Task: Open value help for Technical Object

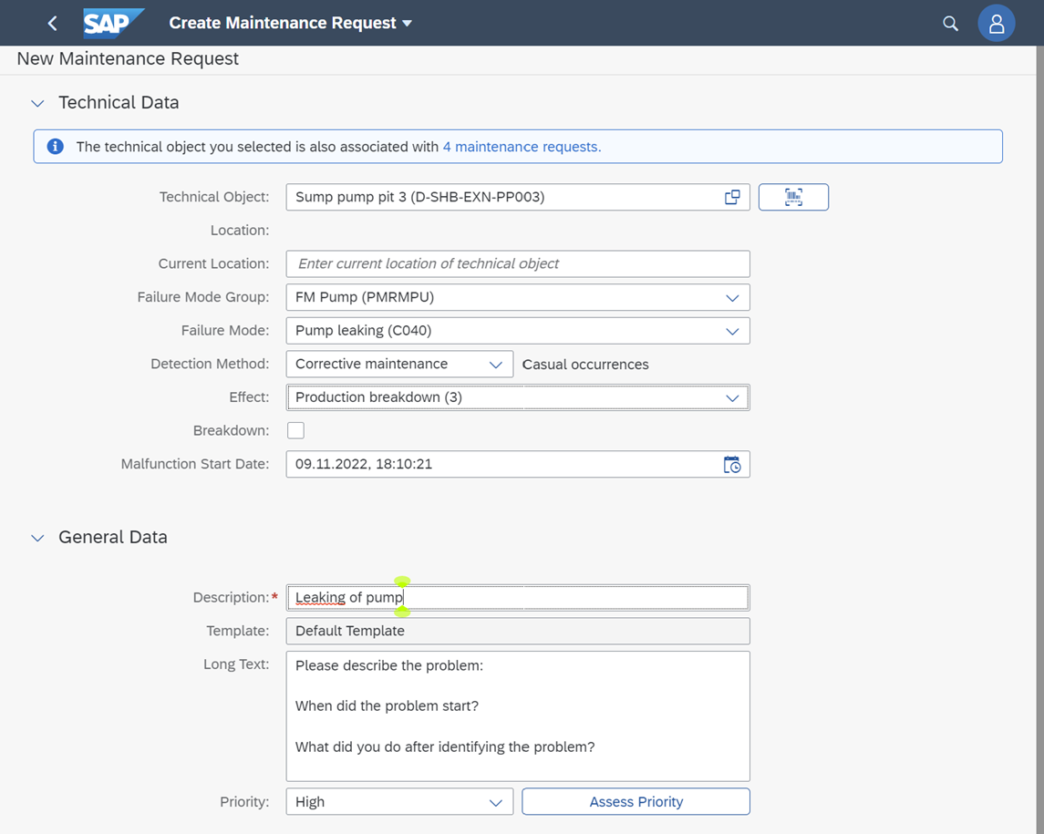Action: 732,197
